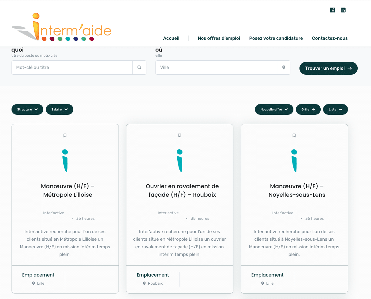Click the logo on Ouvrier en ravalement card

click(x=179, y=161)
